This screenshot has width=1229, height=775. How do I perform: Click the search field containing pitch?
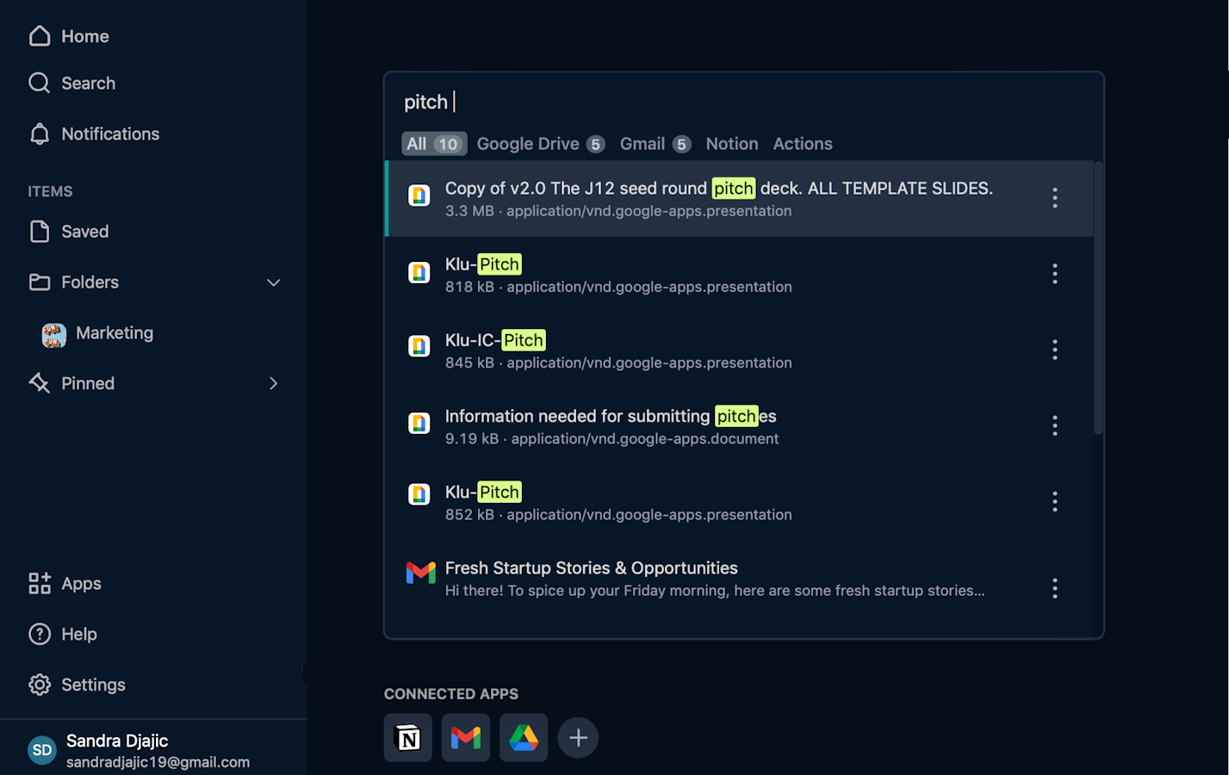pyautogui.click(x=741, y=102)
